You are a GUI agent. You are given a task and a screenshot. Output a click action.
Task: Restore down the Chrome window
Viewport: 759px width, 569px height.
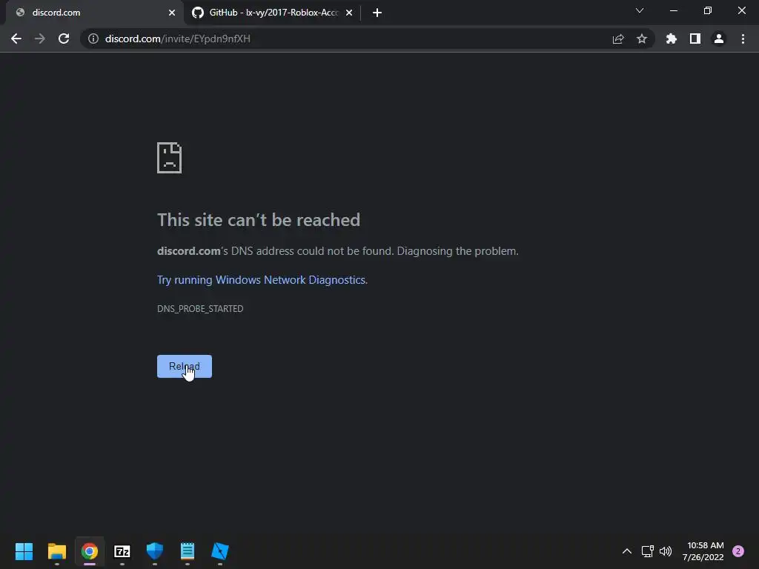708,10
